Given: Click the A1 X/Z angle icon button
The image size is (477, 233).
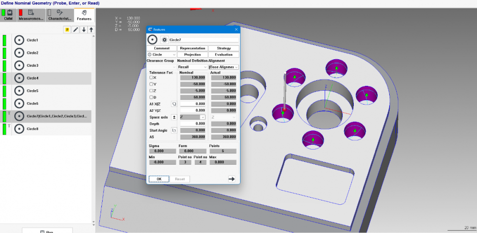Looking at the screenshot, I should [x=174, y=104].
